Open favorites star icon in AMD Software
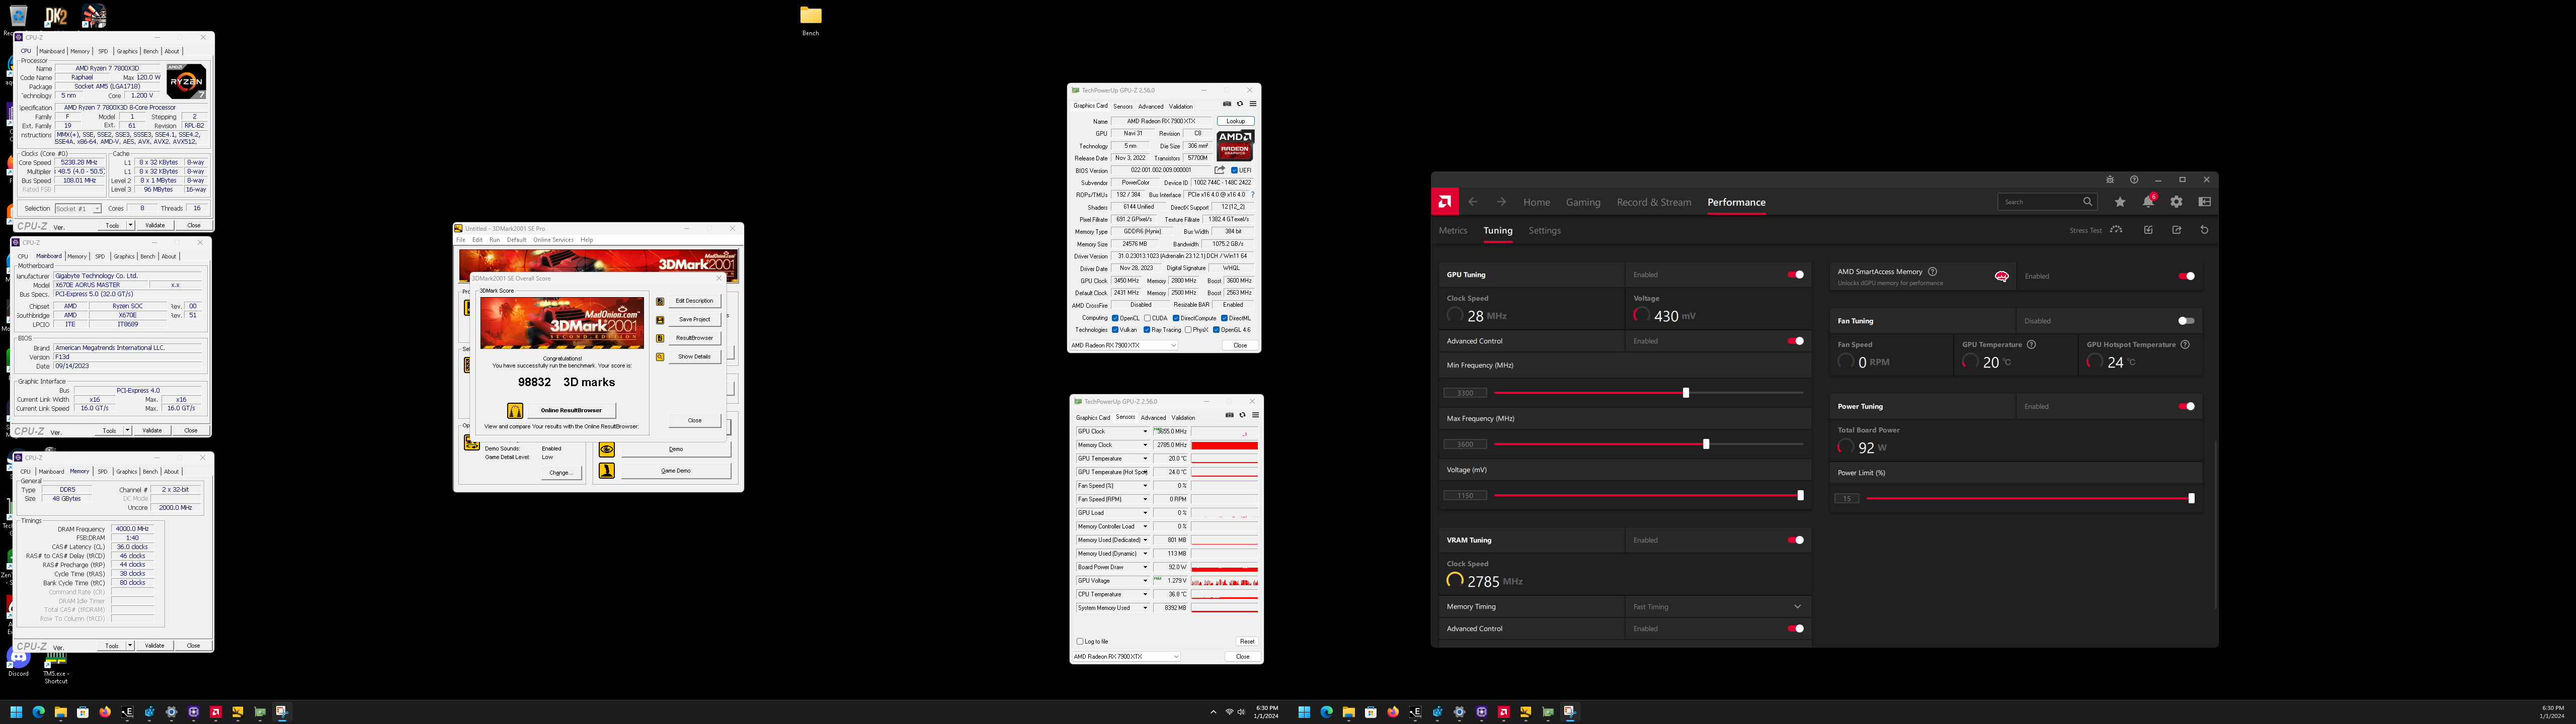2576x724 pixels. point(2120,202)
